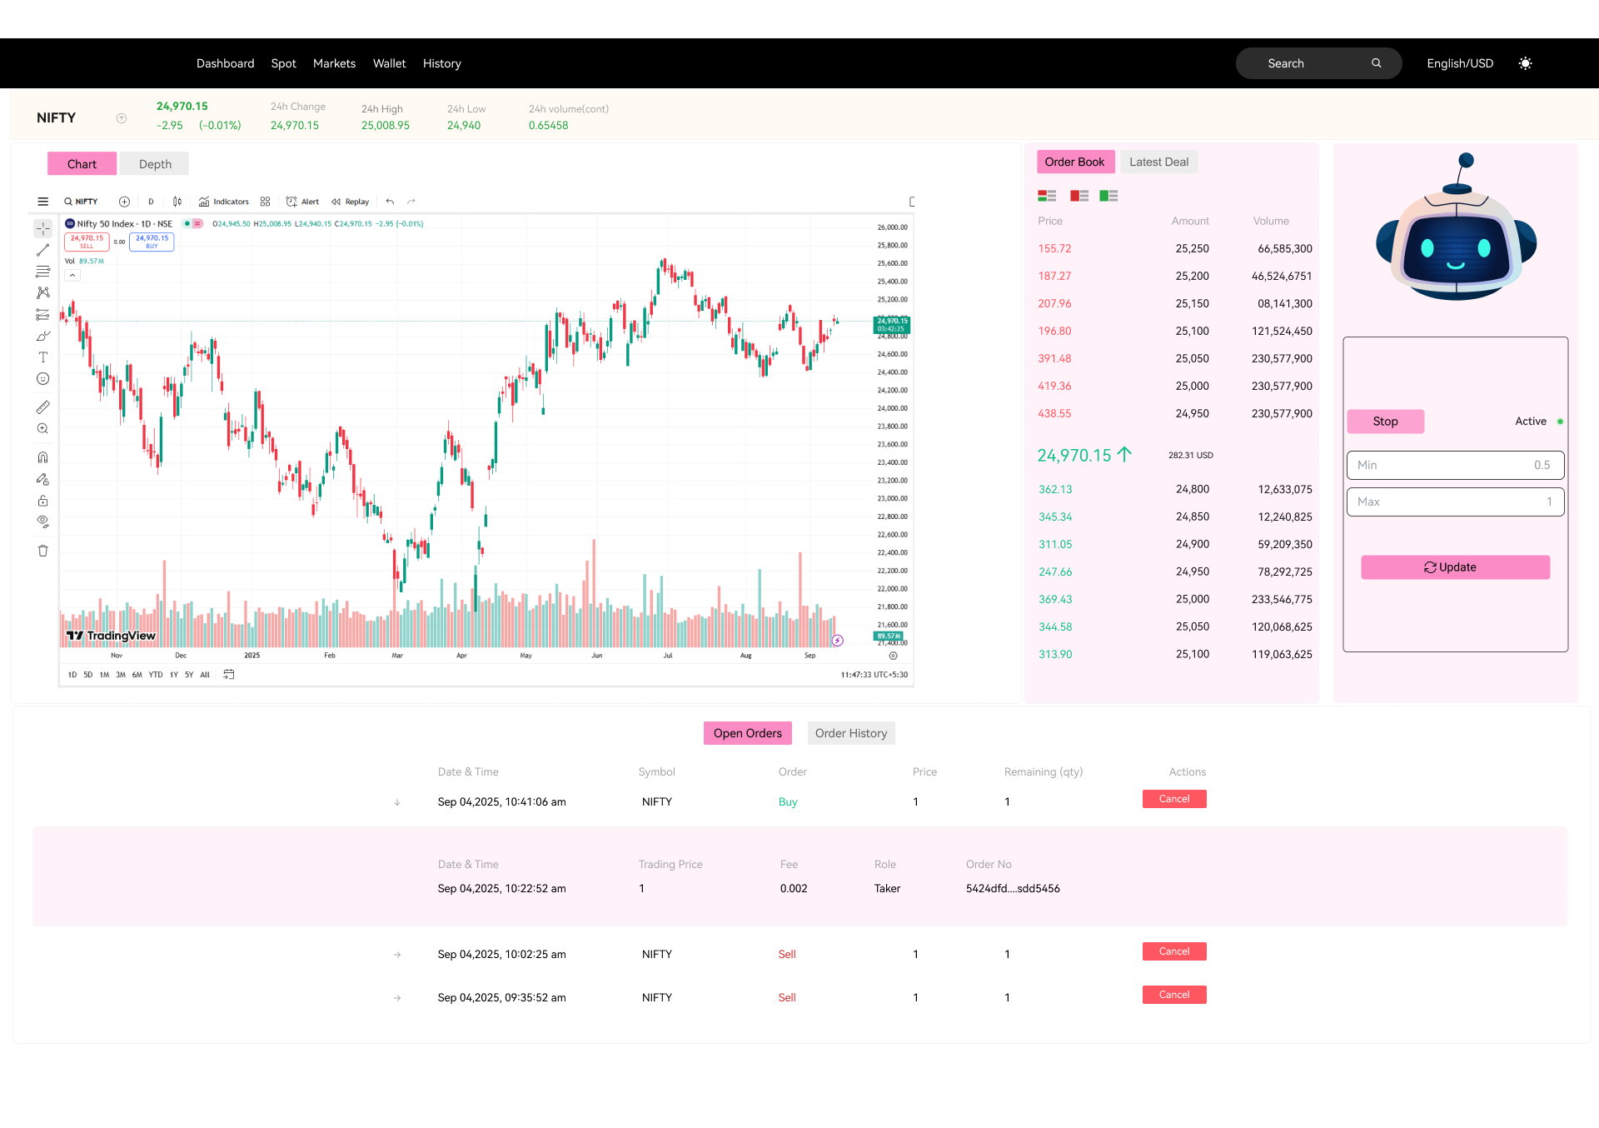1599x1128 pixels.
Task: Open the D timeframe dropdown
Action: point(151,201)
